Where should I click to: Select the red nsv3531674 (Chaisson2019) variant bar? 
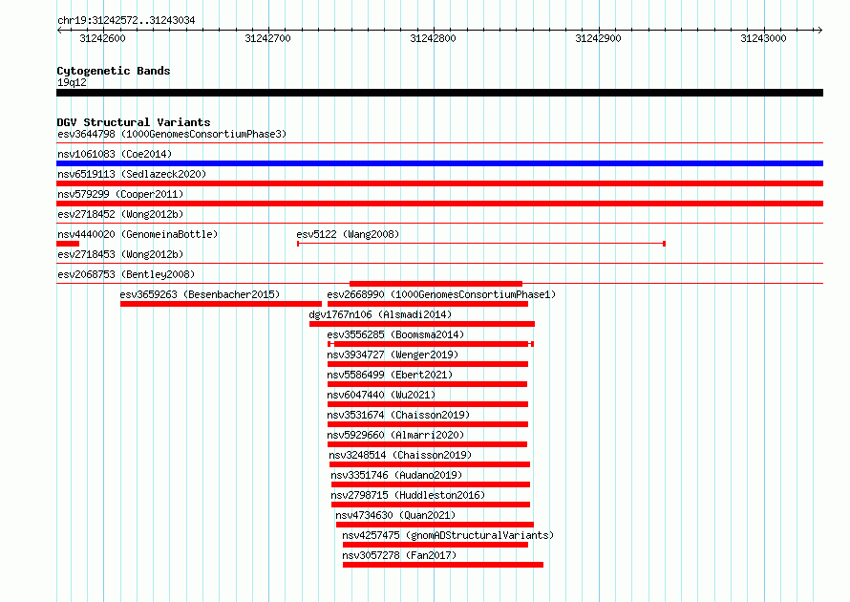pos(428,424)
